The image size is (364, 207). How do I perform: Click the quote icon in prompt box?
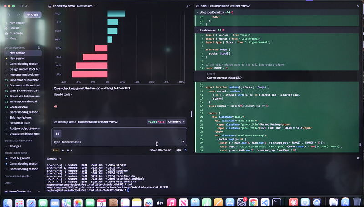(58, 134)
